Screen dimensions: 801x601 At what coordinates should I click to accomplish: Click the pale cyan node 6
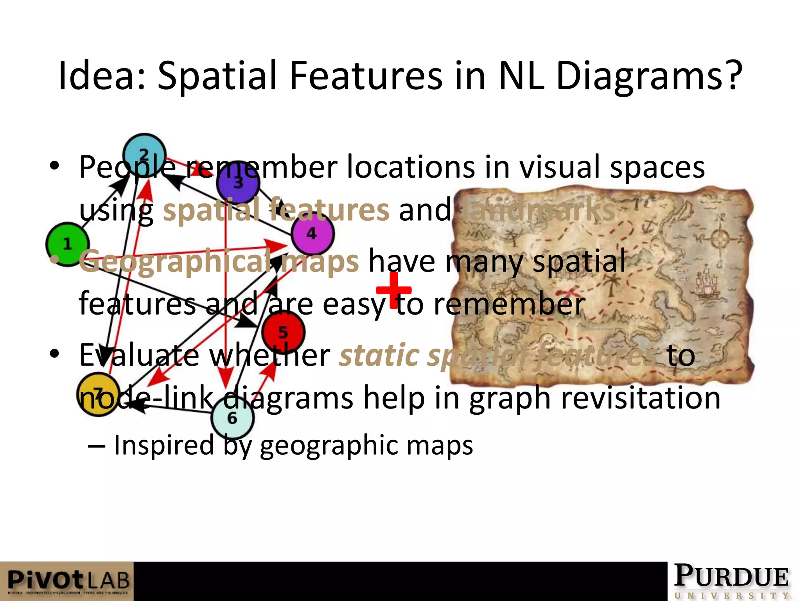(232, 417)
